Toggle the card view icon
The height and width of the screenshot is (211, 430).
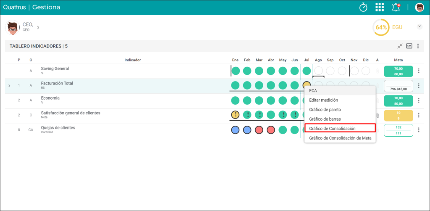pyautogui.click(x=409, y=46)
